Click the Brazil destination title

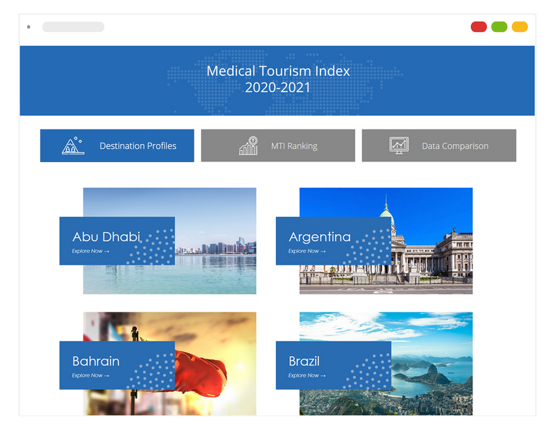point(305,360)
